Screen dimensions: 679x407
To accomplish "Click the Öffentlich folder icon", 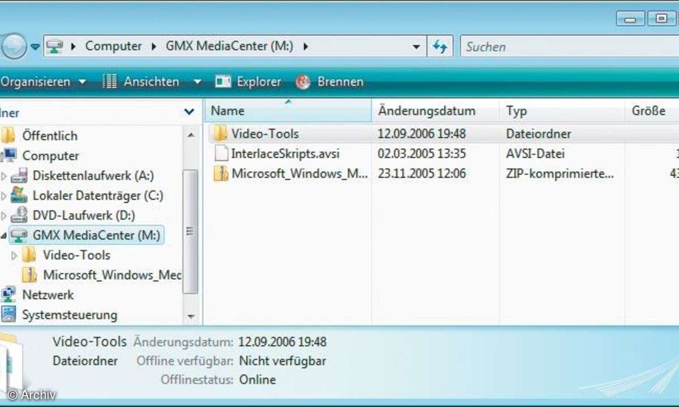I will 7,136.
